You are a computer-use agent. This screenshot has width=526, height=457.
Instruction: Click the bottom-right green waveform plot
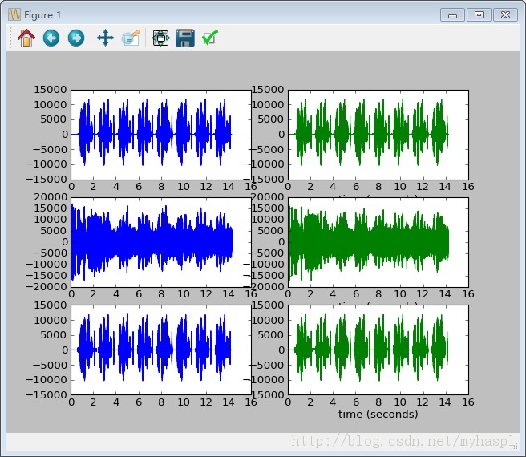point(378,350)
